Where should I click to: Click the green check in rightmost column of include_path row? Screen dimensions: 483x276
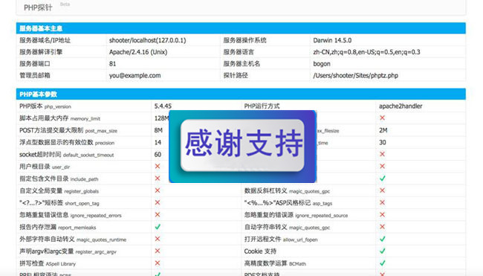(x=382, y=179)
